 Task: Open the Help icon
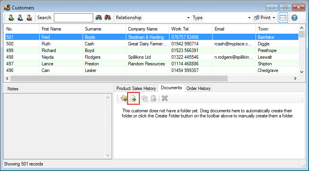(x=294, y=18)
